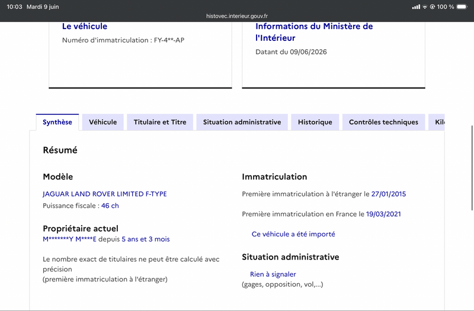The height and width of the screenshot is (311, 474).
Task: Click the Datant du 09/06/2026 text
Action: coord(291,52)
